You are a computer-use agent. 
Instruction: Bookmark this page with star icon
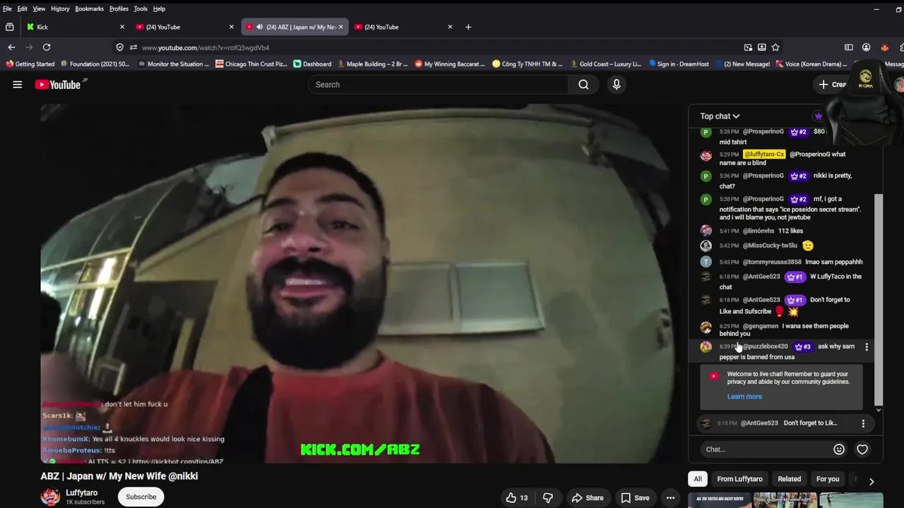775,47
